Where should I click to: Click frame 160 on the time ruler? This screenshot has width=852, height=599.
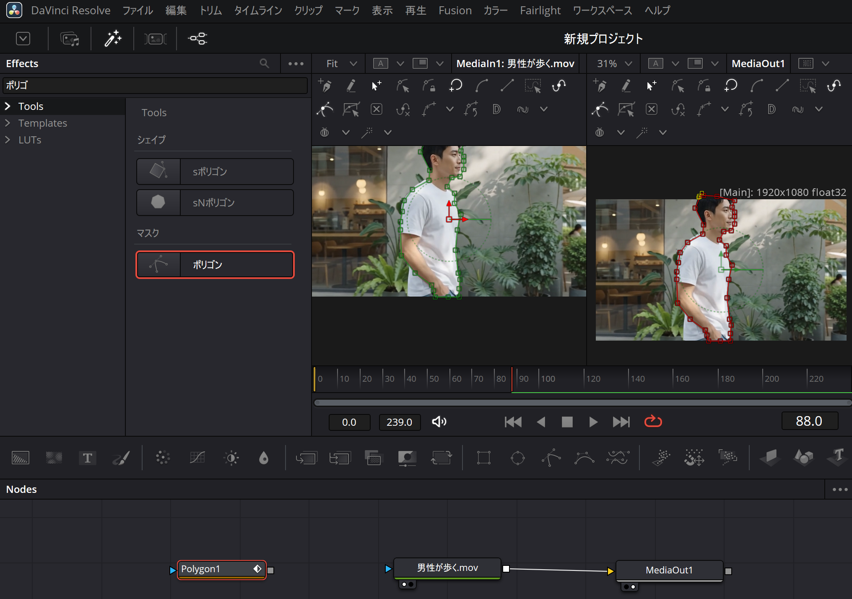click(x=682, y=379)
